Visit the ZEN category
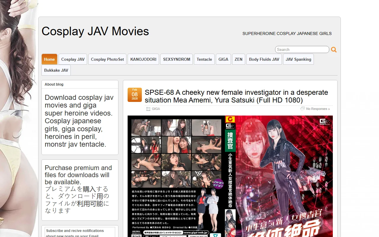 [x=238, y=59]
